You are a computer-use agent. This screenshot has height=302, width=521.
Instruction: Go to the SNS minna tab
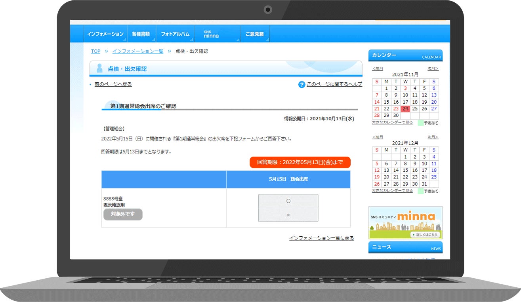coord(217,34)
